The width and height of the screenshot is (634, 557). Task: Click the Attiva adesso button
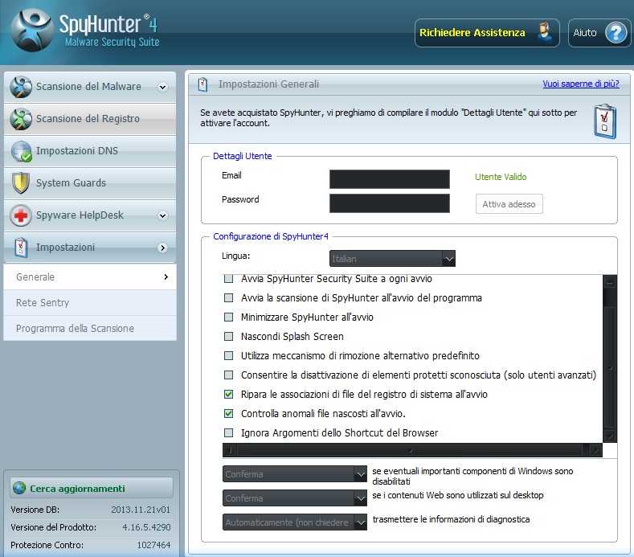point(509,204)
